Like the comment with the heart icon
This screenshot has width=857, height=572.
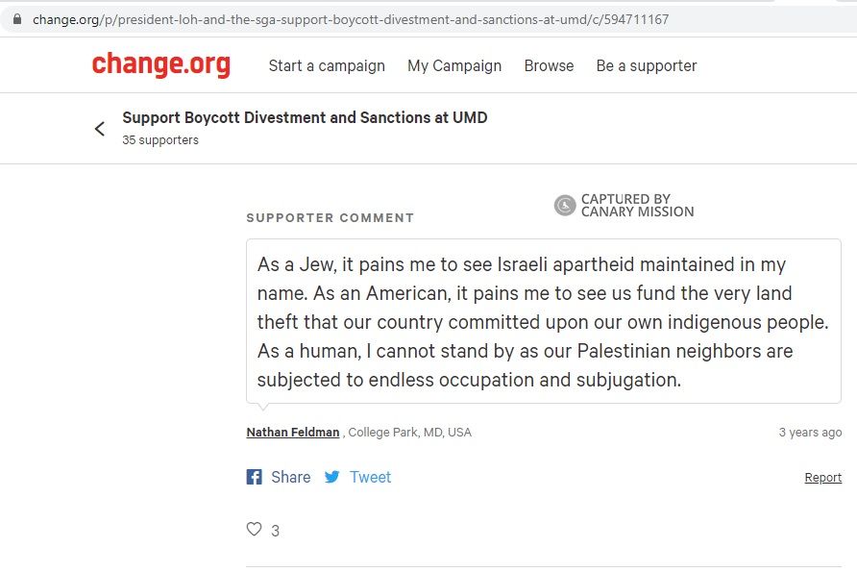point(255,529)
